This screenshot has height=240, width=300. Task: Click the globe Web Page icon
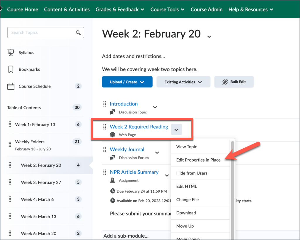click(x=112, y=135)
